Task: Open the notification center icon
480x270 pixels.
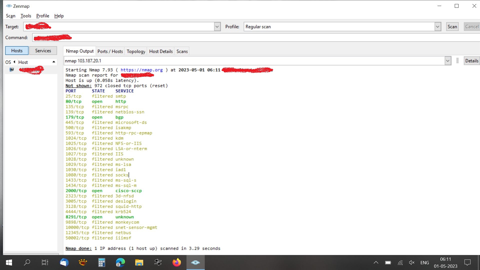Action: point(467,262)
